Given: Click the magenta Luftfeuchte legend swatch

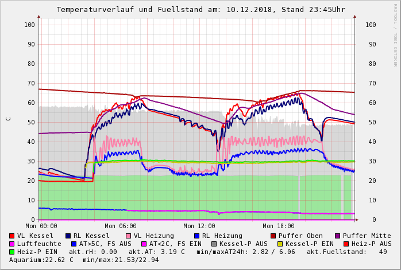Looking at the screenshot, I should 12,244.
